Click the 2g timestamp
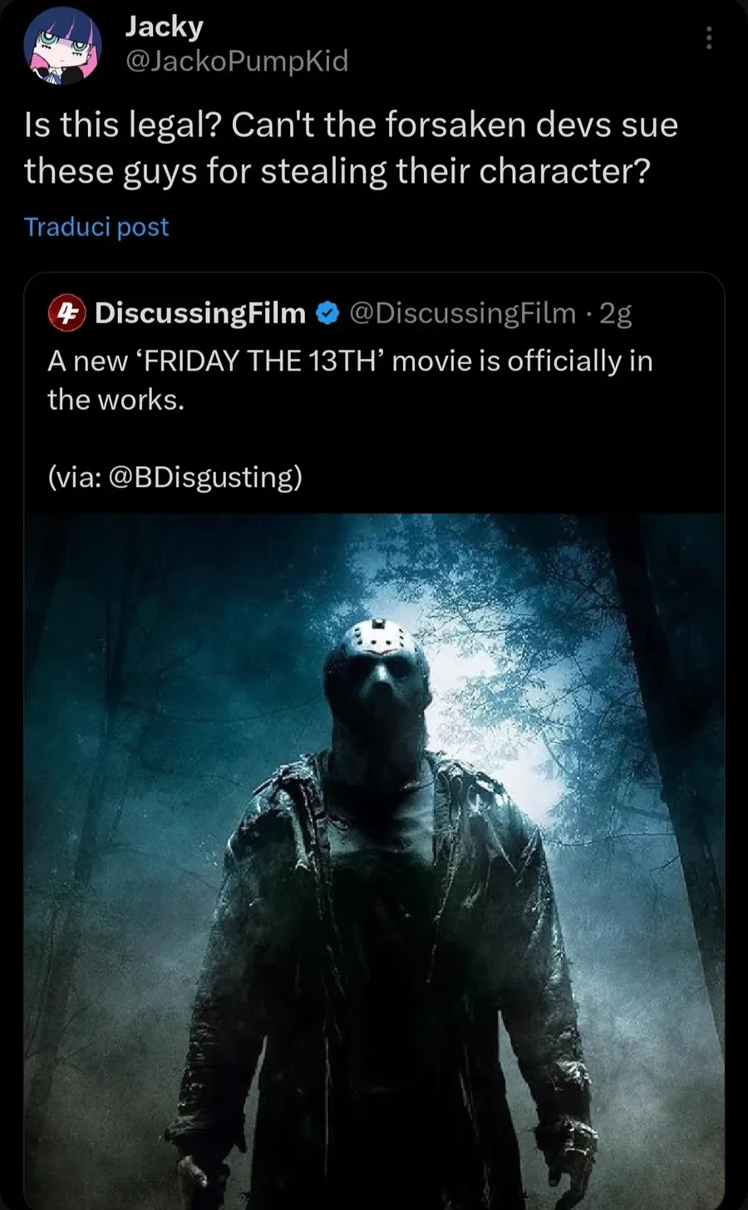The image size is (748, 1210). point(616,313)
